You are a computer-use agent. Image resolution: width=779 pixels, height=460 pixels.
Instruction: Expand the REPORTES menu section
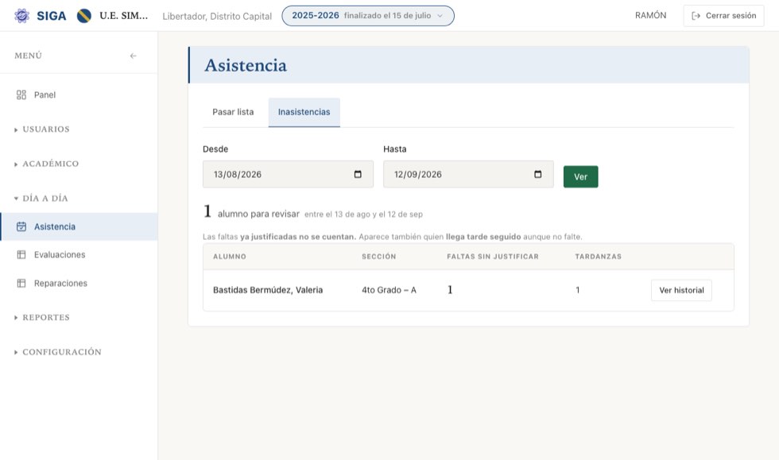(42, 318)
